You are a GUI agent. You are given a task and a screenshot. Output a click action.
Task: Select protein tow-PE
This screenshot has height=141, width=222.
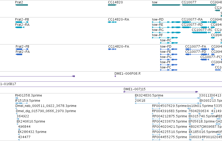(x=169, y=54)
